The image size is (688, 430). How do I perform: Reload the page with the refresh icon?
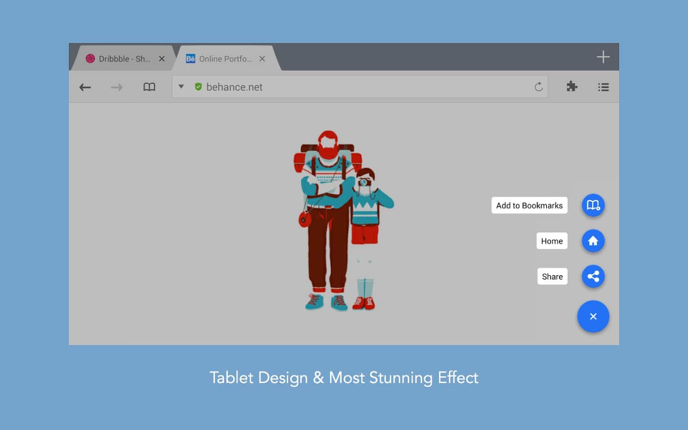pos(538,87)
